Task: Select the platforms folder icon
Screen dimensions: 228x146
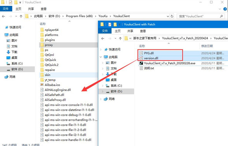Action: 42,35
